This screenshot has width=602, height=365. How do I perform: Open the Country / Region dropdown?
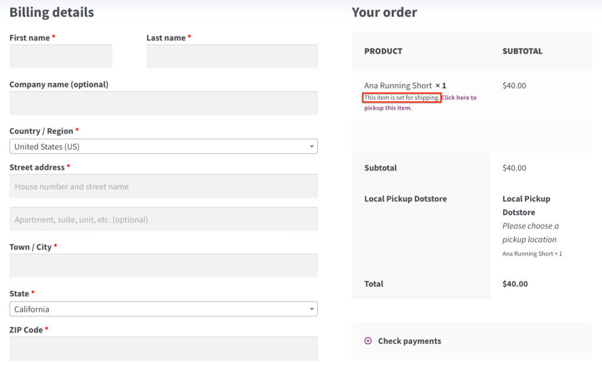164,146
